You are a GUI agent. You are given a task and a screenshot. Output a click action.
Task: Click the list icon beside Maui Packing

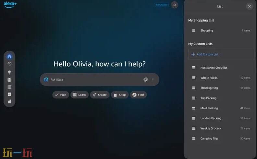194,108
